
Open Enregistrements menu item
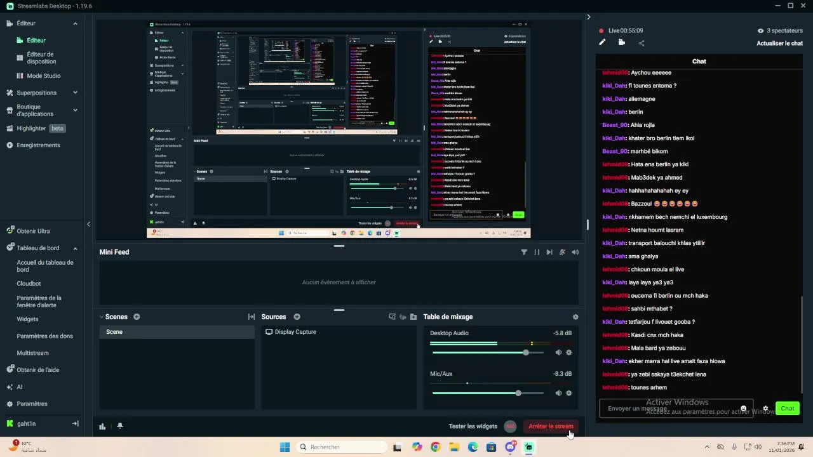[33, 145]
